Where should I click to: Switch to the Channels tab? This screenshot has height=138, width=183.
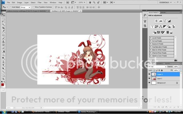coord(160,64)
